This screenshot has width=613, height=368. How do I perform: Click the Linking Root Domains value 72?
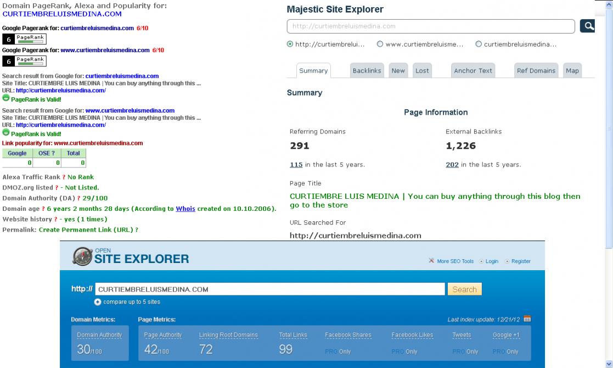206,349
